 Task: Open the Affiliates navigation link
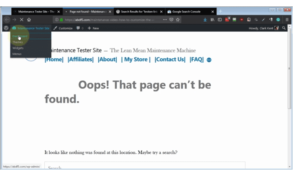(81, 59)
